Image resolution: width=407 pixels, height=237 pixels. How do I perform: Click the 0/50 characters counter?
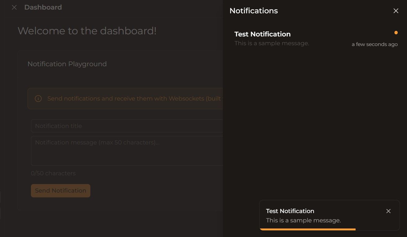[53, 173]
